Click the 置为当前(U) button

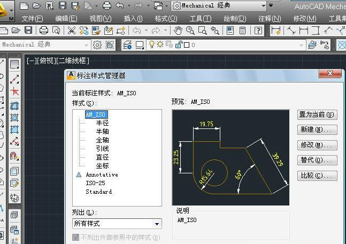point(317,115)
